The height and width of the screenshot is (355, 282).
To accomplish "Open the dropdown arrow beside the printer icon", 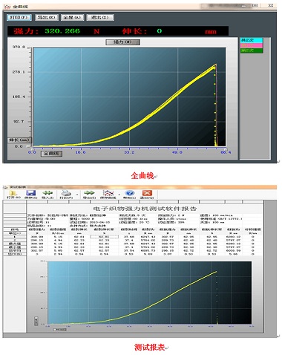I will click(77, 195).
